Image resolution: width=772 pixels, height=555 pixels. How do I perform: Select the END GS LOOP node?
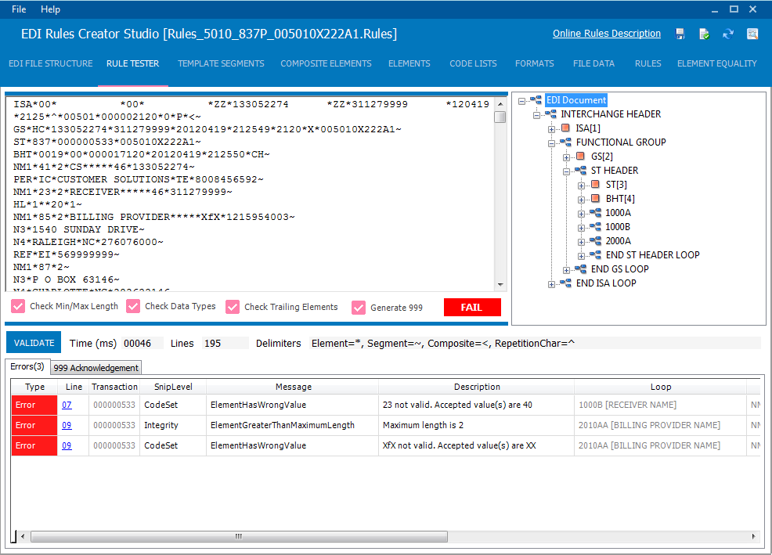point(619,268)
